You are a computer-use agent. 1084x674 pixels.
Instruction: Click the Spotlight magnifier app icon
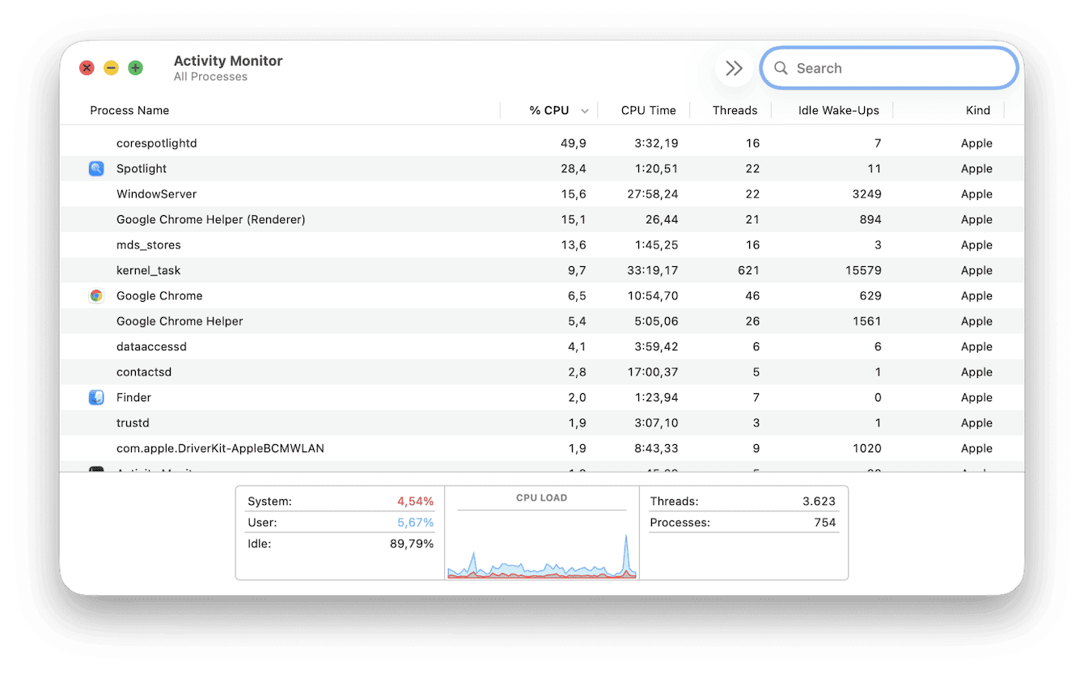[96, 168]
